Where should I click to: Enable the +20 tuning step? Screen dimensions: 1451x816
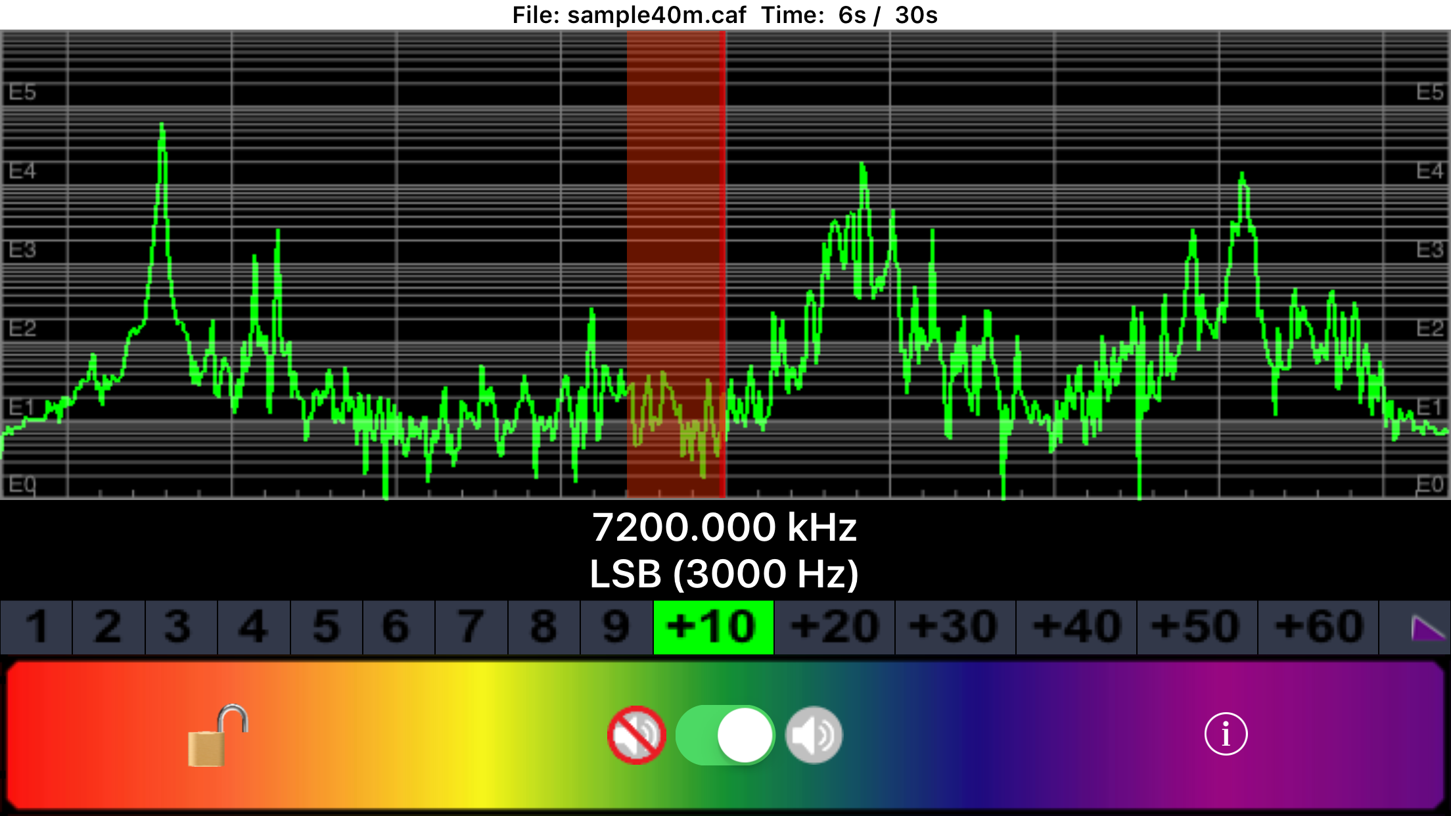coord(835,625)
